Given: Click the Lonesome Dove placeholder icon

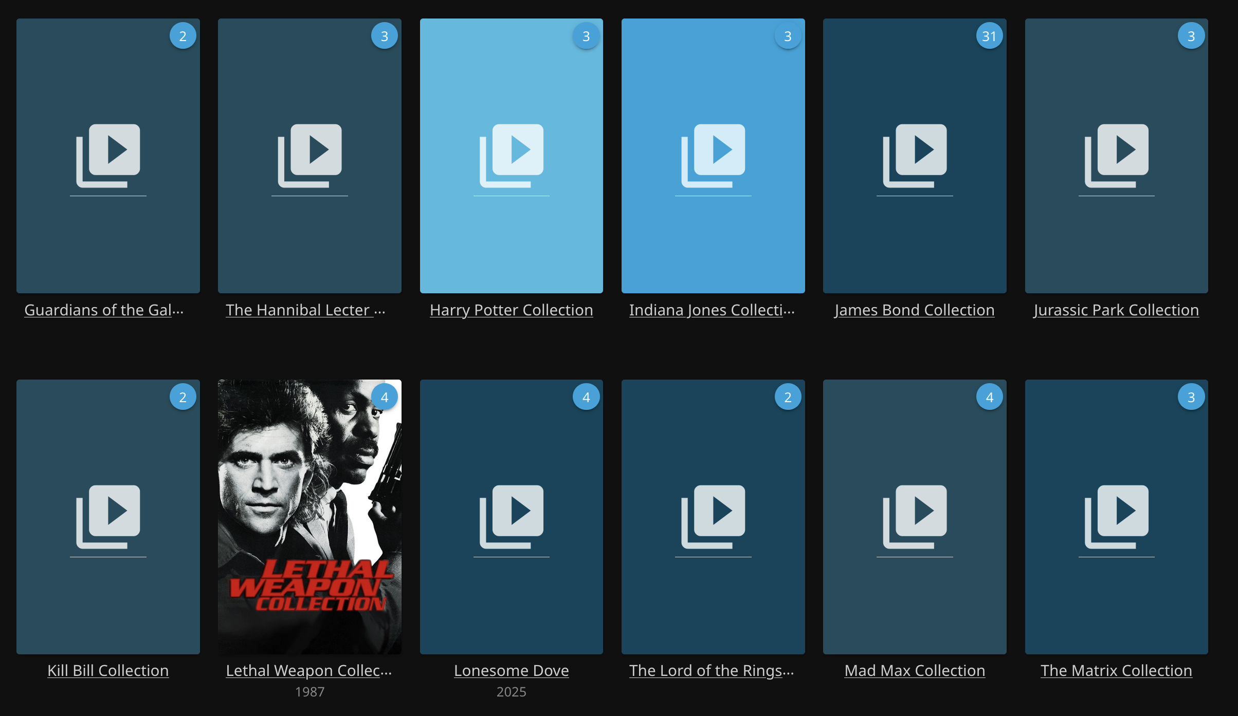Looking at the screenshot, I should 511,516.
